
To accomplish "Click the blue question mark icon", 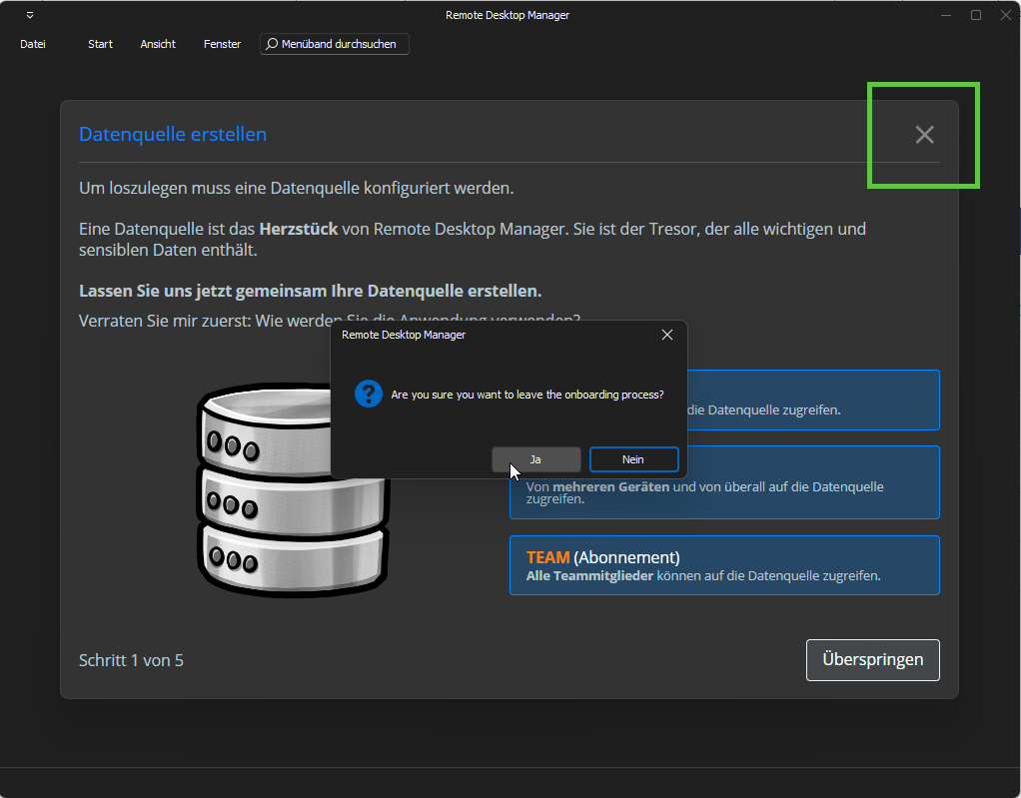I will point(369,395).
